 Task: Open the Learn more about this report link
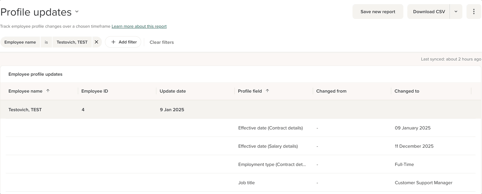point(139,26)
